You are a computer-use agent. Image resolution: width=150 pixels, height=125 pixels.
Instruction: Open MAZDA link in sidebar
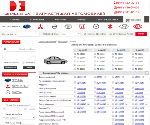[17, 92]
